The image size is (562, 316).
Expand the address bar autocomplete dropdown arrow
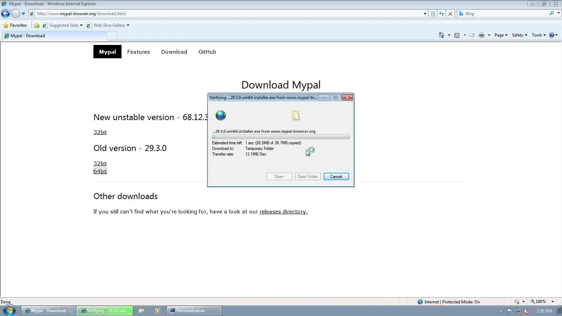(425, 14)
